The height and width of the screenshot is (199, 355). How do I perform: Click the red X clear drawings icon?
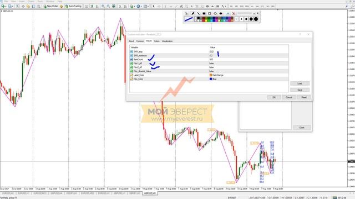[234, 13]
